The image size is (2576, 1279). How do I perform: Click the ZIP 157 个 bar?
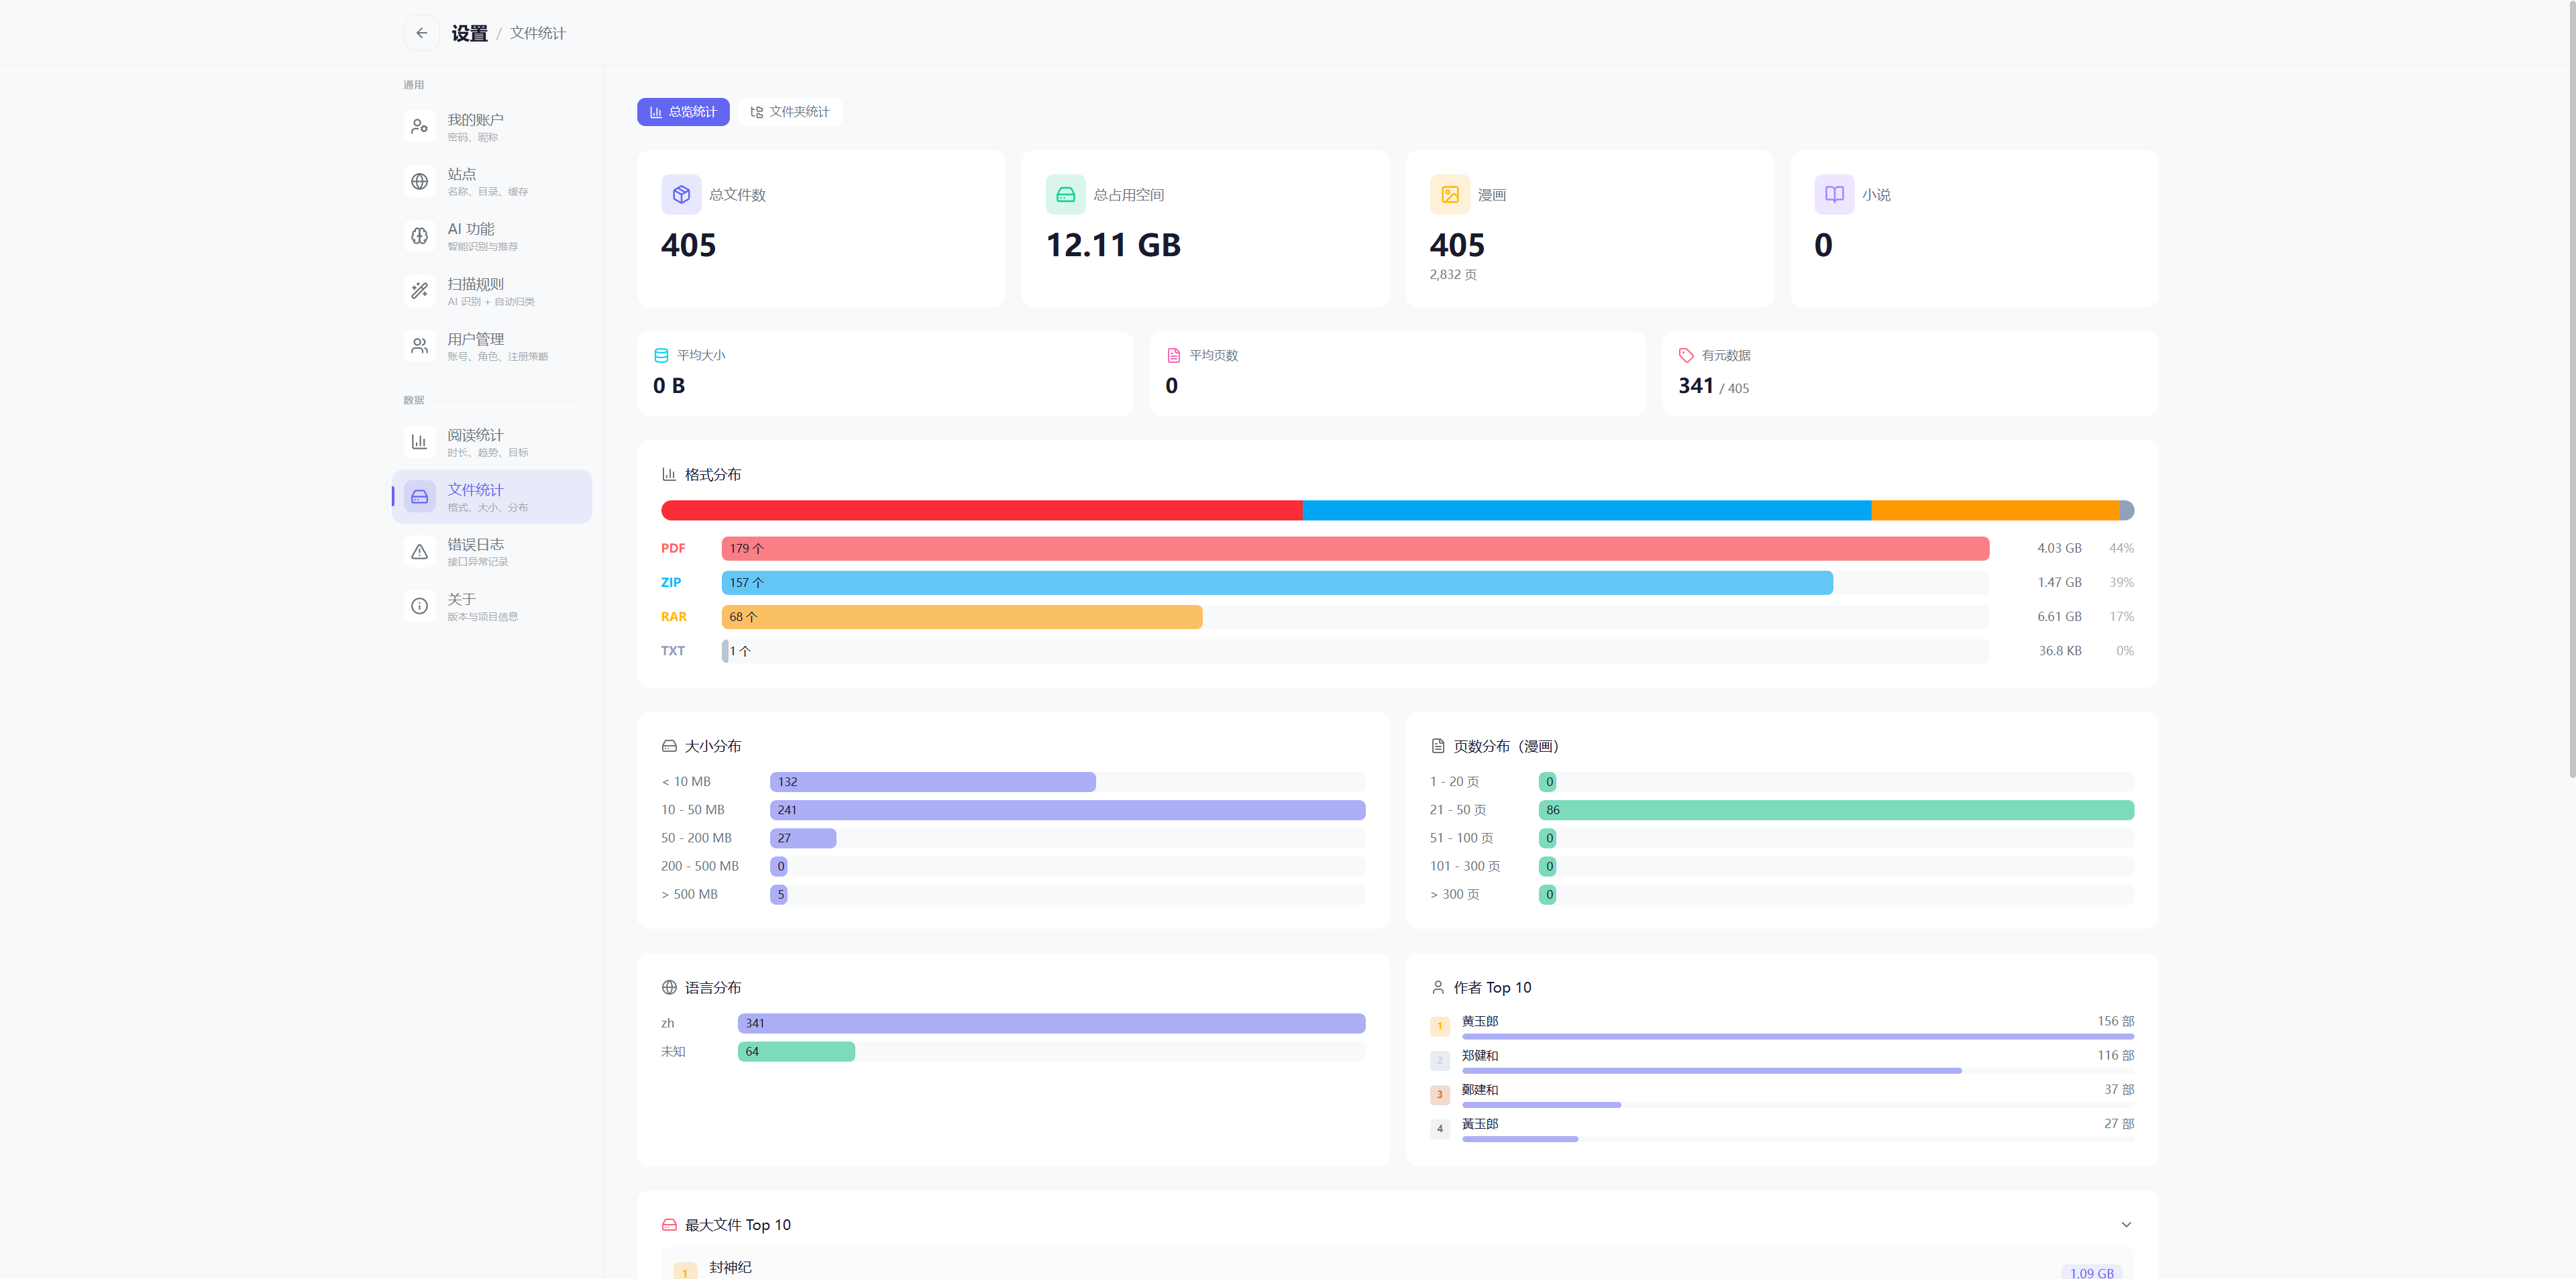[1277, 583]
